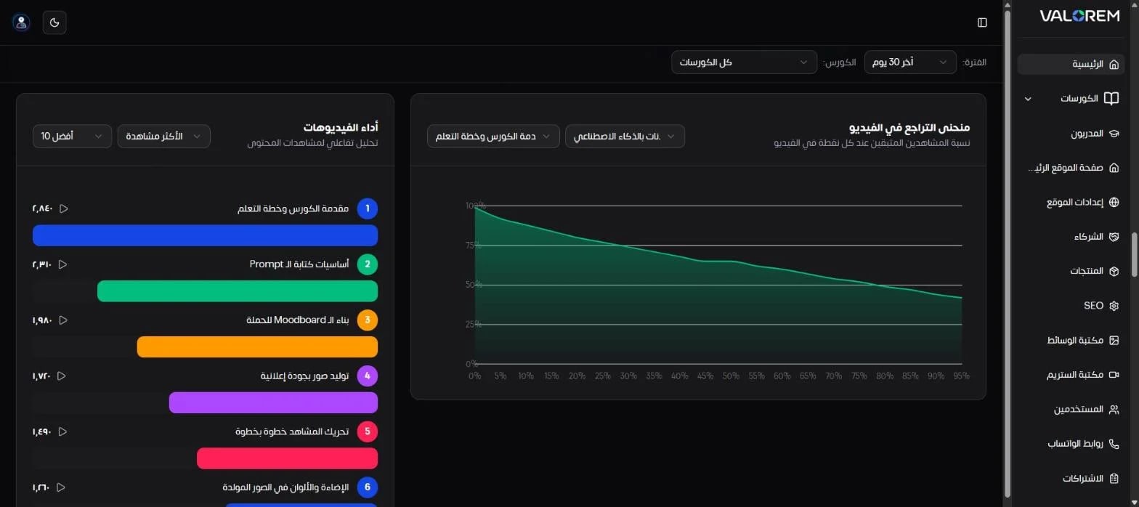Go to الرئيسية in sidebar
The image size is (1139, 507).
(x=1072, y=64)
